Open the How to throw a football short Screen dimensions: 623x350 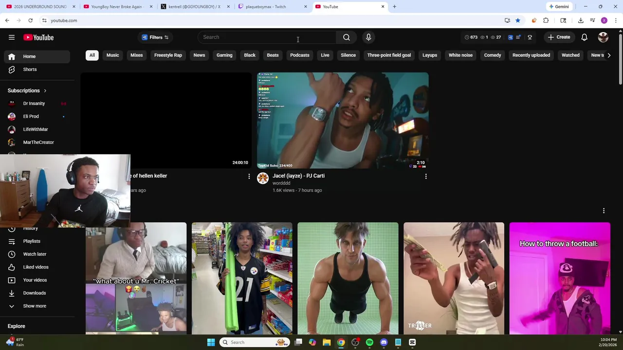560,279
